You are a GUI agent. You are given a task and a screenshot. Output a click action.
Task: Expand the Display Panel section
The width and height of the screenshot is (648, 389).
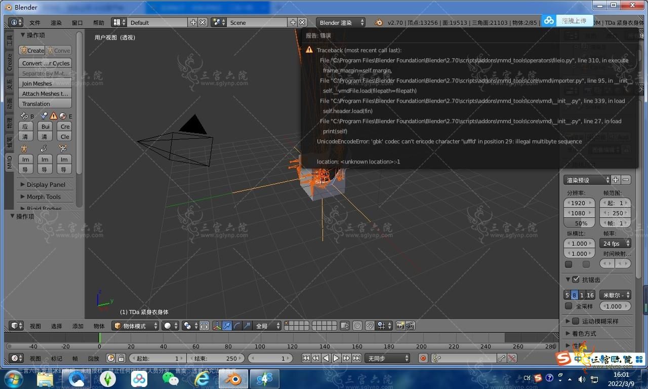(46, 184)
